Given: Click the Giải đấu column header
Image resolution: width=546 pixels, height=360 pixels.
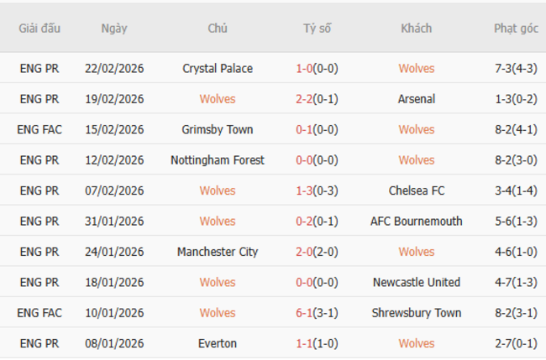Looking at the screenshot, I should pos(39,29).
